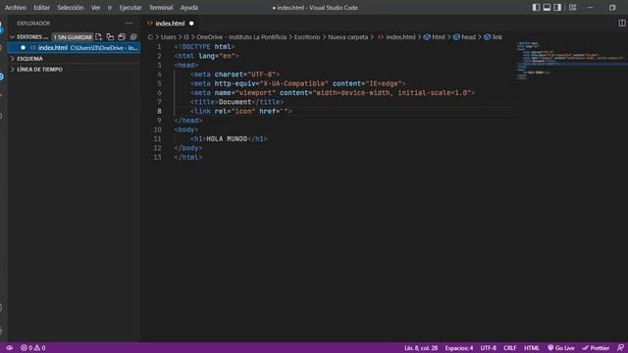Image resolution: width=628 pixels, height=353 pixels.
Task: Click Go Live in status bar
Action: [x=560, y=348]
